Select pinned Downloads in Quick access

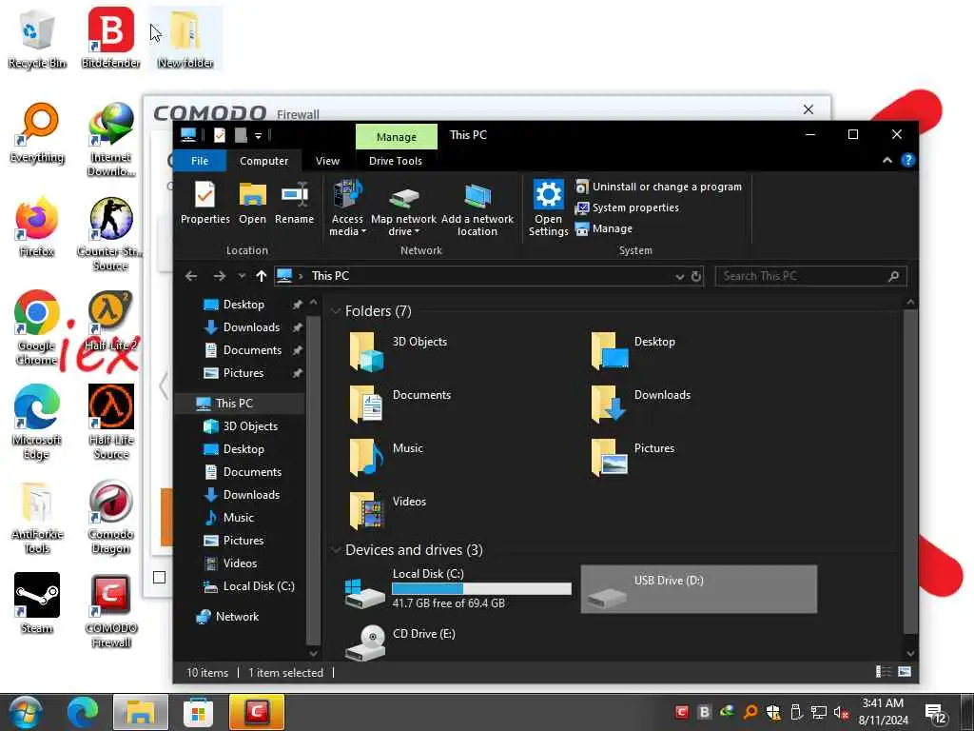tap(251, 327)
